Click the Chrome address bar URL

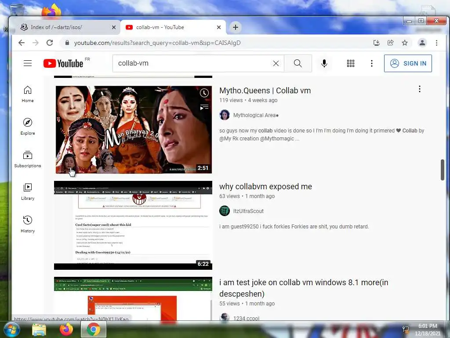157,43
